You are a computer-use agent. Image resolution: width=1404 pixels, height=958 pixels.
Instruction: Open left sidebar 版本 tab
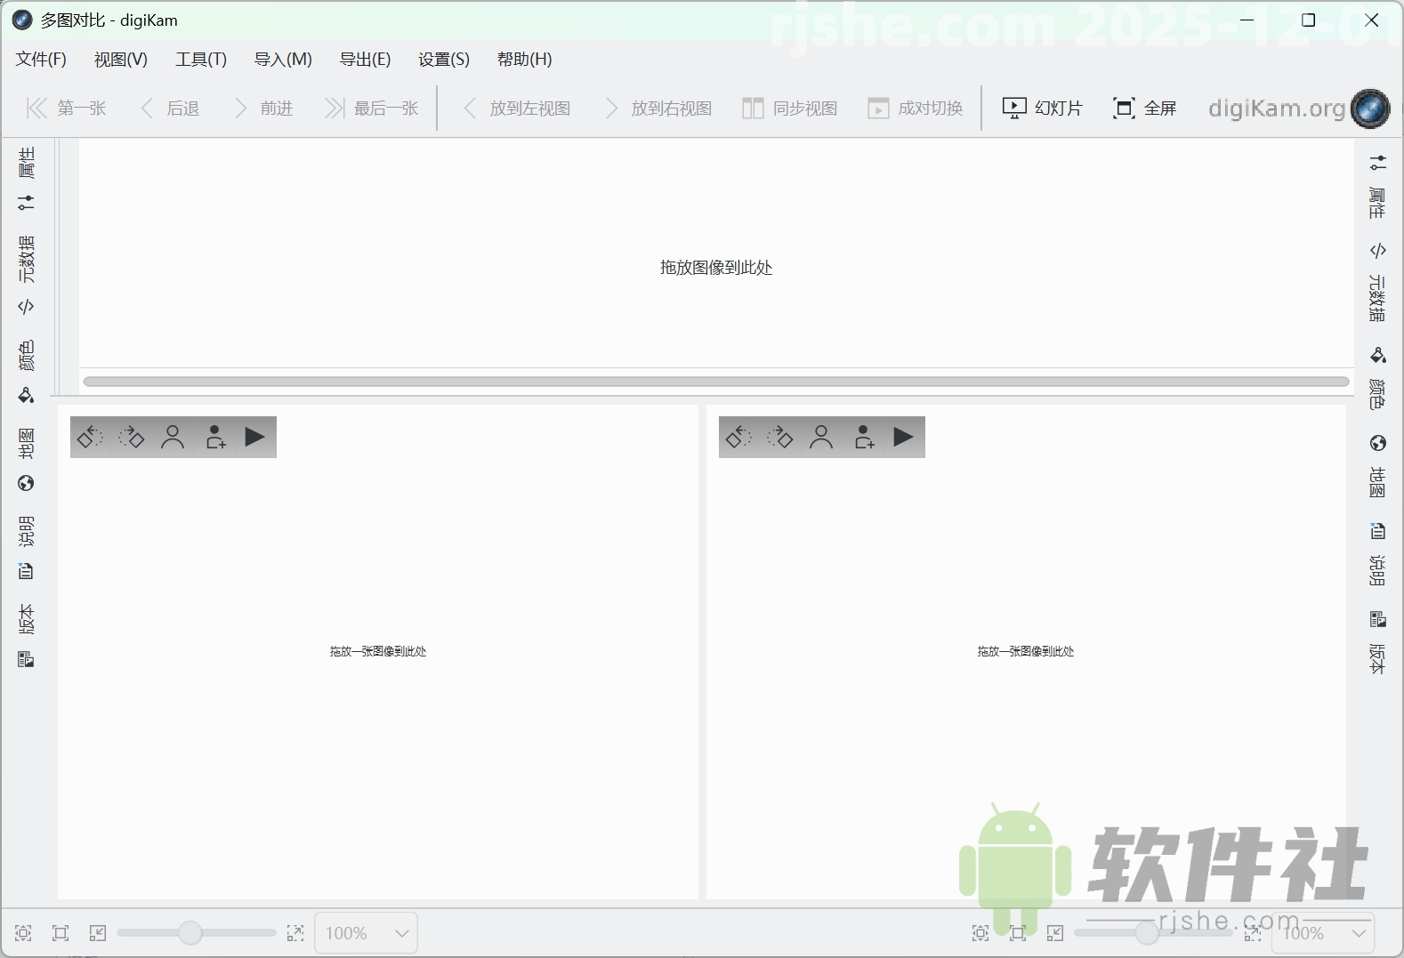(x=27, y=636)
